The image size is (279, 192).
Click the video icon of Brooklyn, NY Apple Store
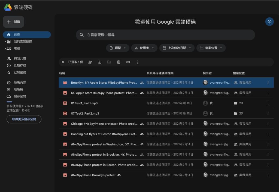(x=65, y=83)
